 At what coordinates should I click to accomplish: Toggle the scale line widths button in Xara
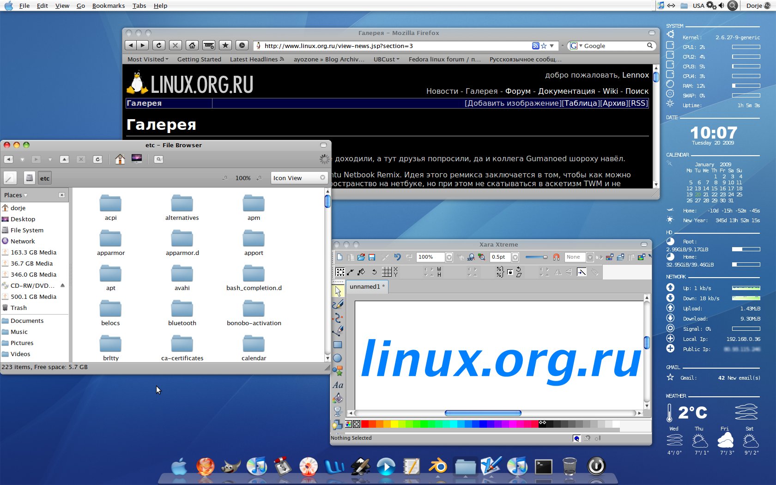[582, 272]
